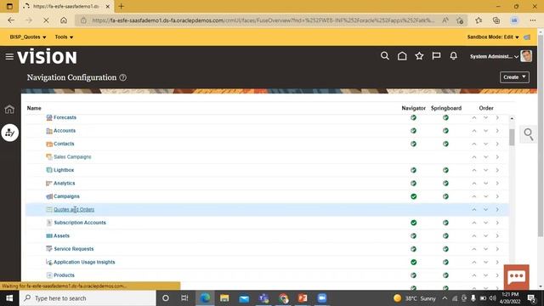Open the search panel on right side
Viewport: 544px width, 306px height.
[529, 134]
